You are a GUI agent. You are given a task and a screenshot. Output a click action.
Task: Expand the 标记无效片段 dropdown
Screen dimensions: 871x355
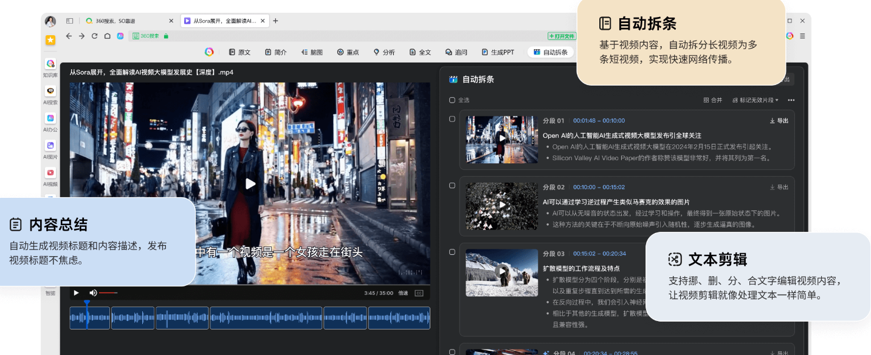point(756,100)
